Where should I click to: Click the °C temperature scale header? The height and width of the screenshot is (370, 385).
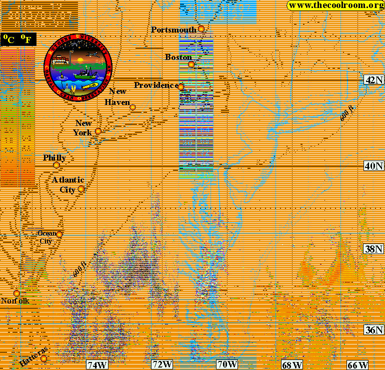(9, 39)
